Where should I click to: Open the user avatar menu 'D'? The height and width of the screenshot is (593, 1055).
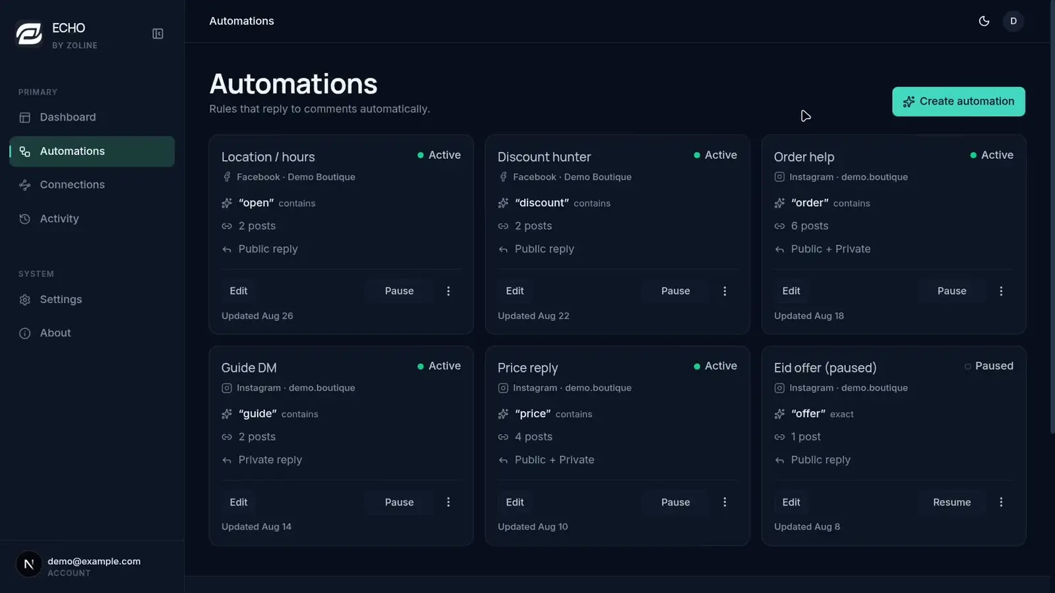point(1013,21)
